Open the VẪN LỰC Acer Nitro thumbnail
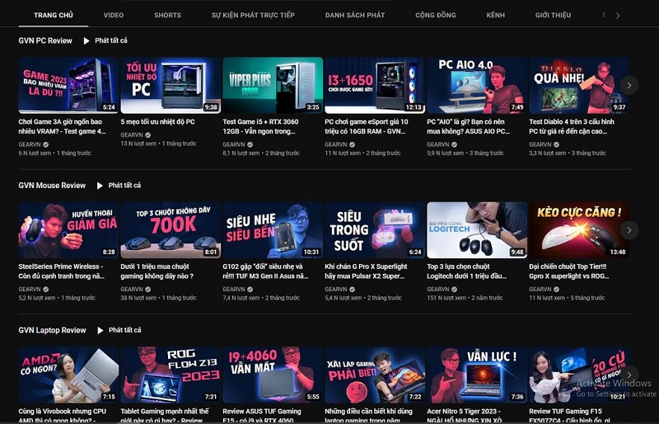Screen dimensions: 659x424 pos(477,375)
